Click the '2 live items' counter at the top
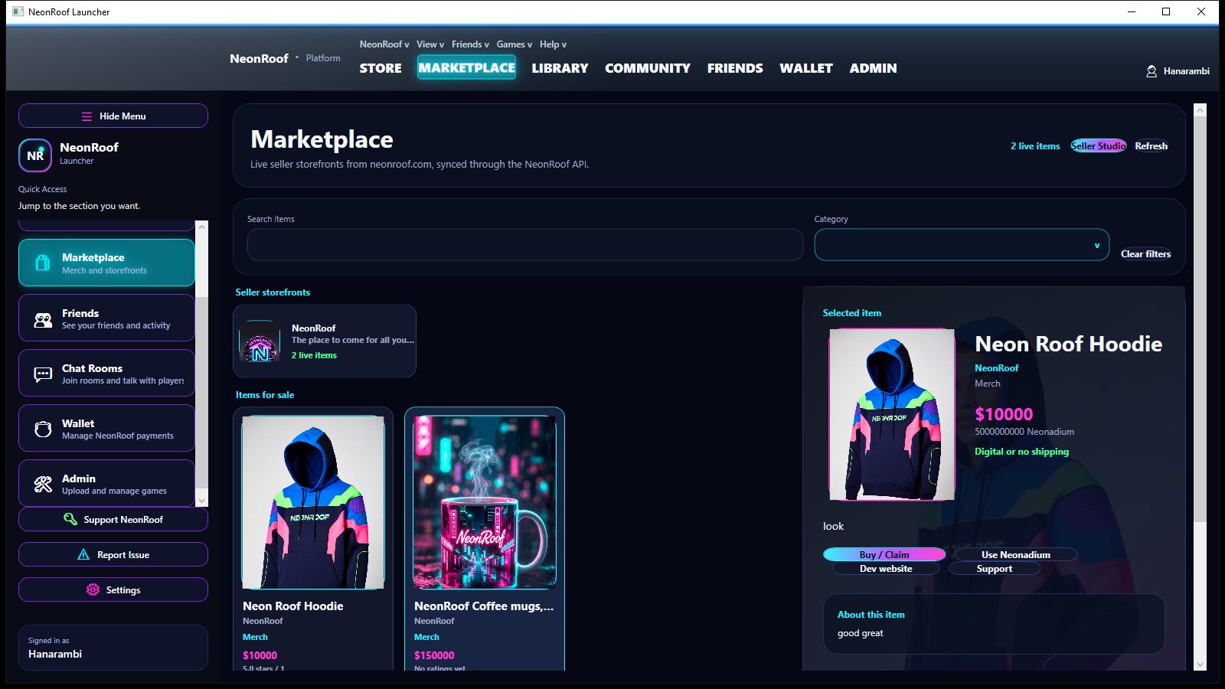This screenshot has width=1225, height=689. tap(1035, 145)
